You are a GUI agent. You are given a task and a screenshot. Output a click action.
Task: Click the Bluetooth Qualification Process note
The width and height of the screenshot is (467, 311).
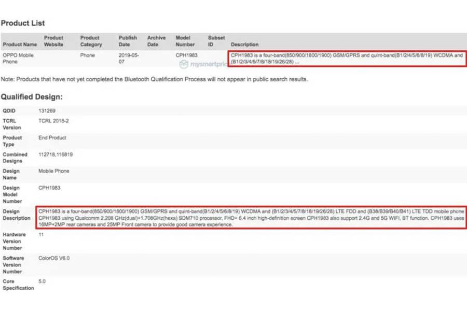[154, 79]
